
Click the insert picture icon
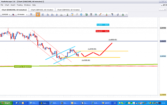click(87, 15)
